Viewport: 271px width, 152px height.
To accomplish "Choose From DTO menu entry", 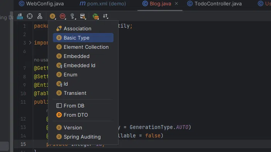I will coord(83,115).
